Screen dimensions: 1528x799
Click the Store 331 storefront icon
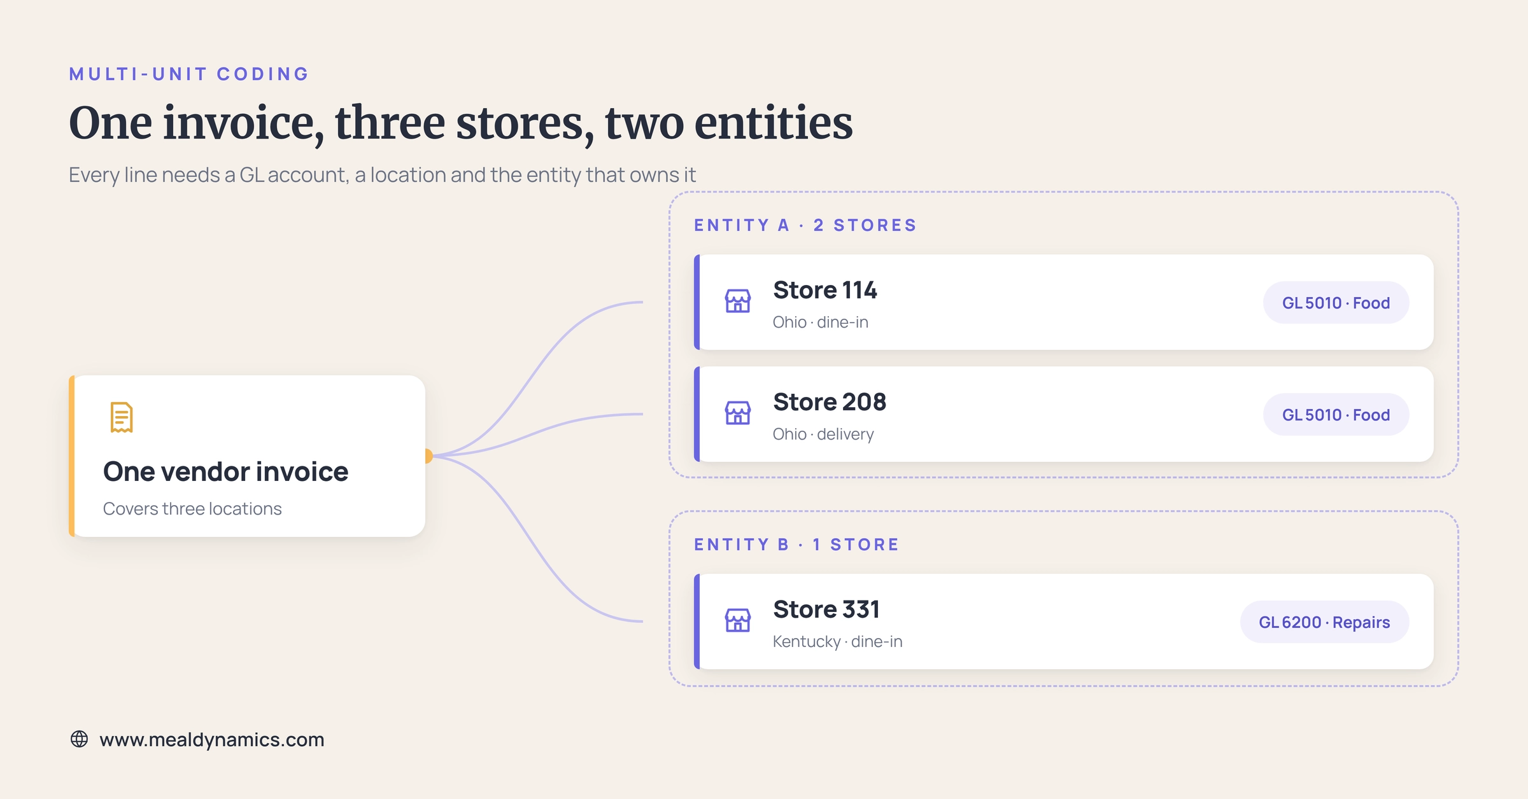point(738,620)
